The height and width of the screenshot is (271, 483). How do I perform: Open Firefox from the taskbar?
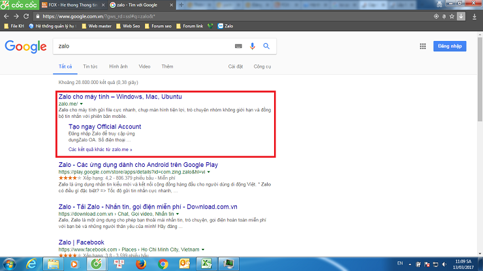[141, 264]
